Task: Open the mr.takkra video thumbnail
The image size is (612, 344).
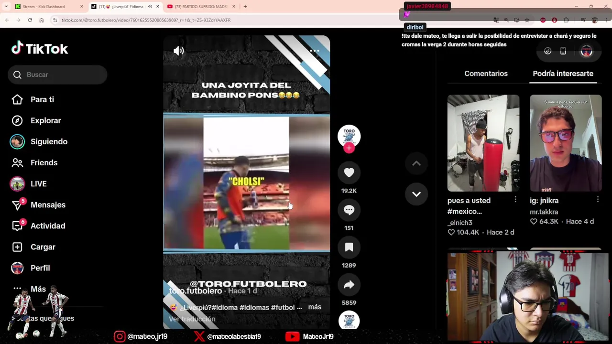Action: [566, 143]
